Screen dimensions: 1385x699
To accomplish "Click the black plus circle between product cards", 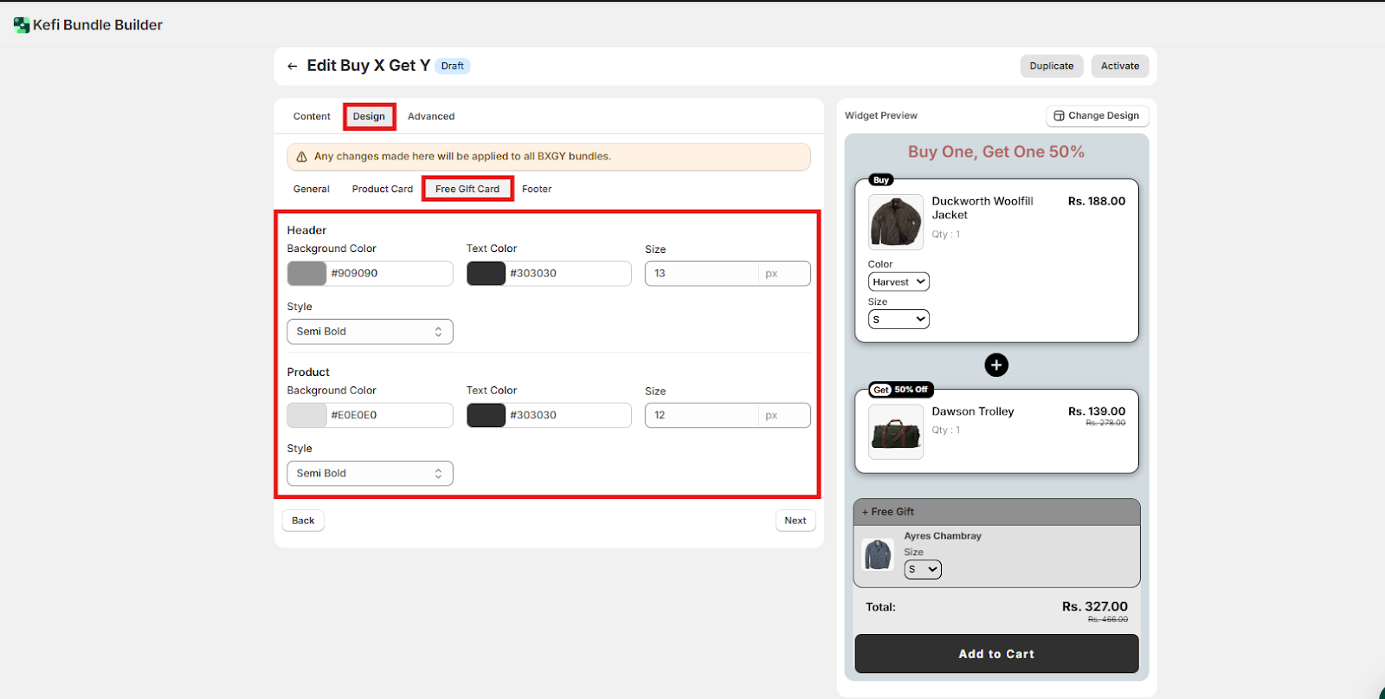I will coord(996,365).
